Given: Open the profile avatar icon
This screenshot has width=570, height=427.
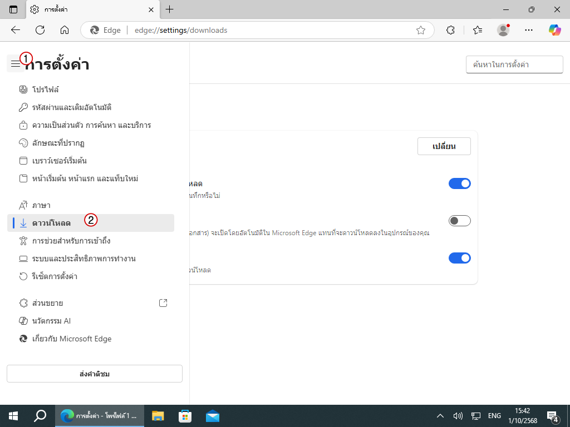Looking at the screenshot, I should (503, 30).
